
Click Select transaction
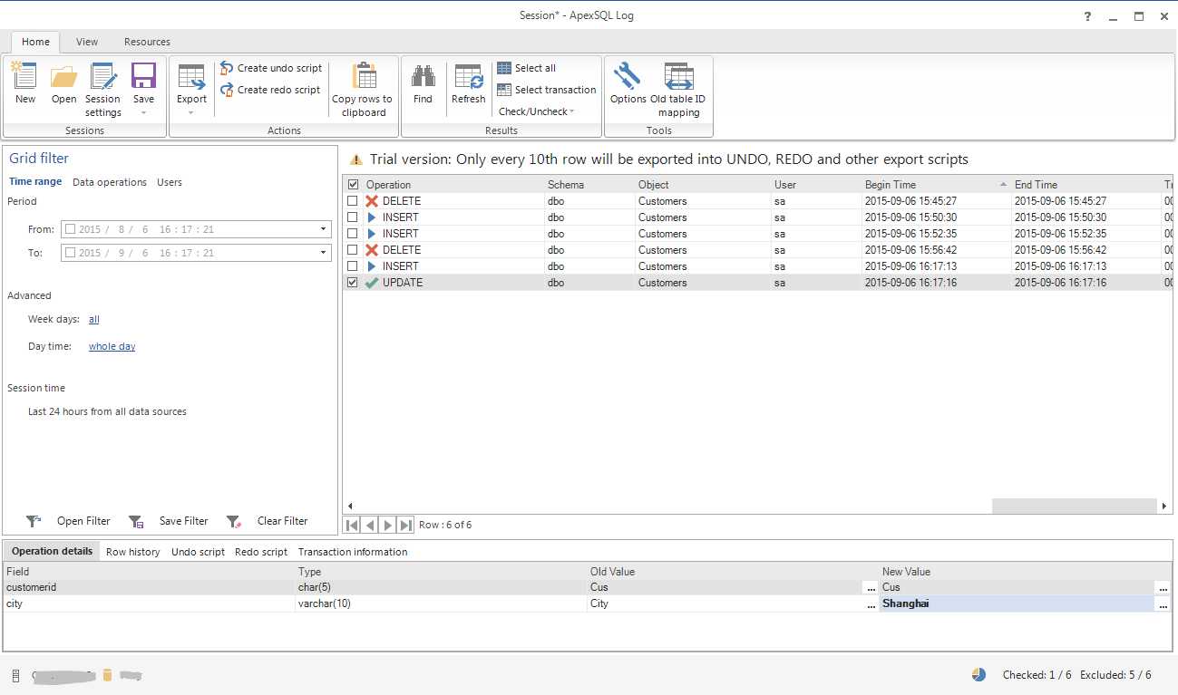pyautogui.click(x=546, y=90)
